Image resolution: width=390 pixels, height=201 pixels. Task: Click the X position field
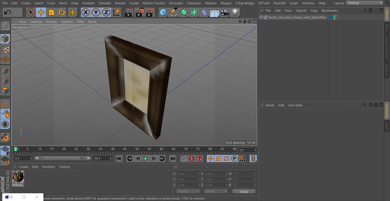click(188, 174)
